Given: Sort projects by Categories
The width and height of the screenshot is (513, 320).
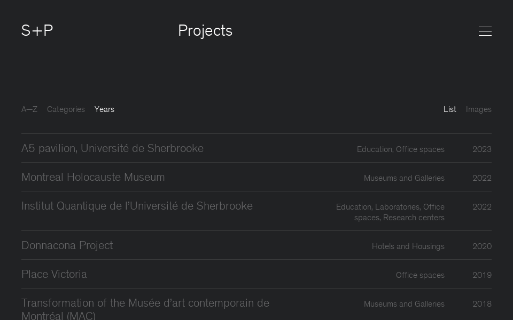Looking at the screenshot, I should tap(66, 109).
